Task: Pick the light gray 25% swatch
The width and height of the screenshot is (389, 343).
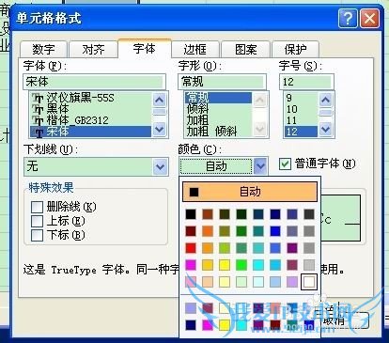Action: tap(309, 265)
